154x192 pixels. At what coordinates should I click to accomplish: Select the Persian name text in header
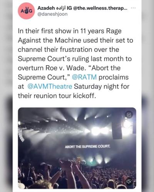pyautogui.click(x=61, y=8)
